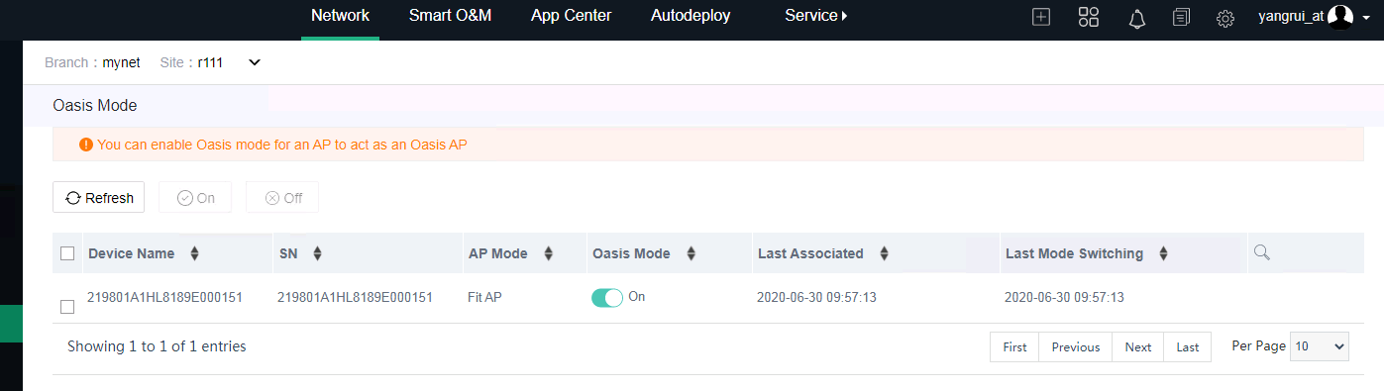Check the select-all header checkbox
Image resolution: width=1384 pixels, height=391 pixels.
click(x=67, y=253)
